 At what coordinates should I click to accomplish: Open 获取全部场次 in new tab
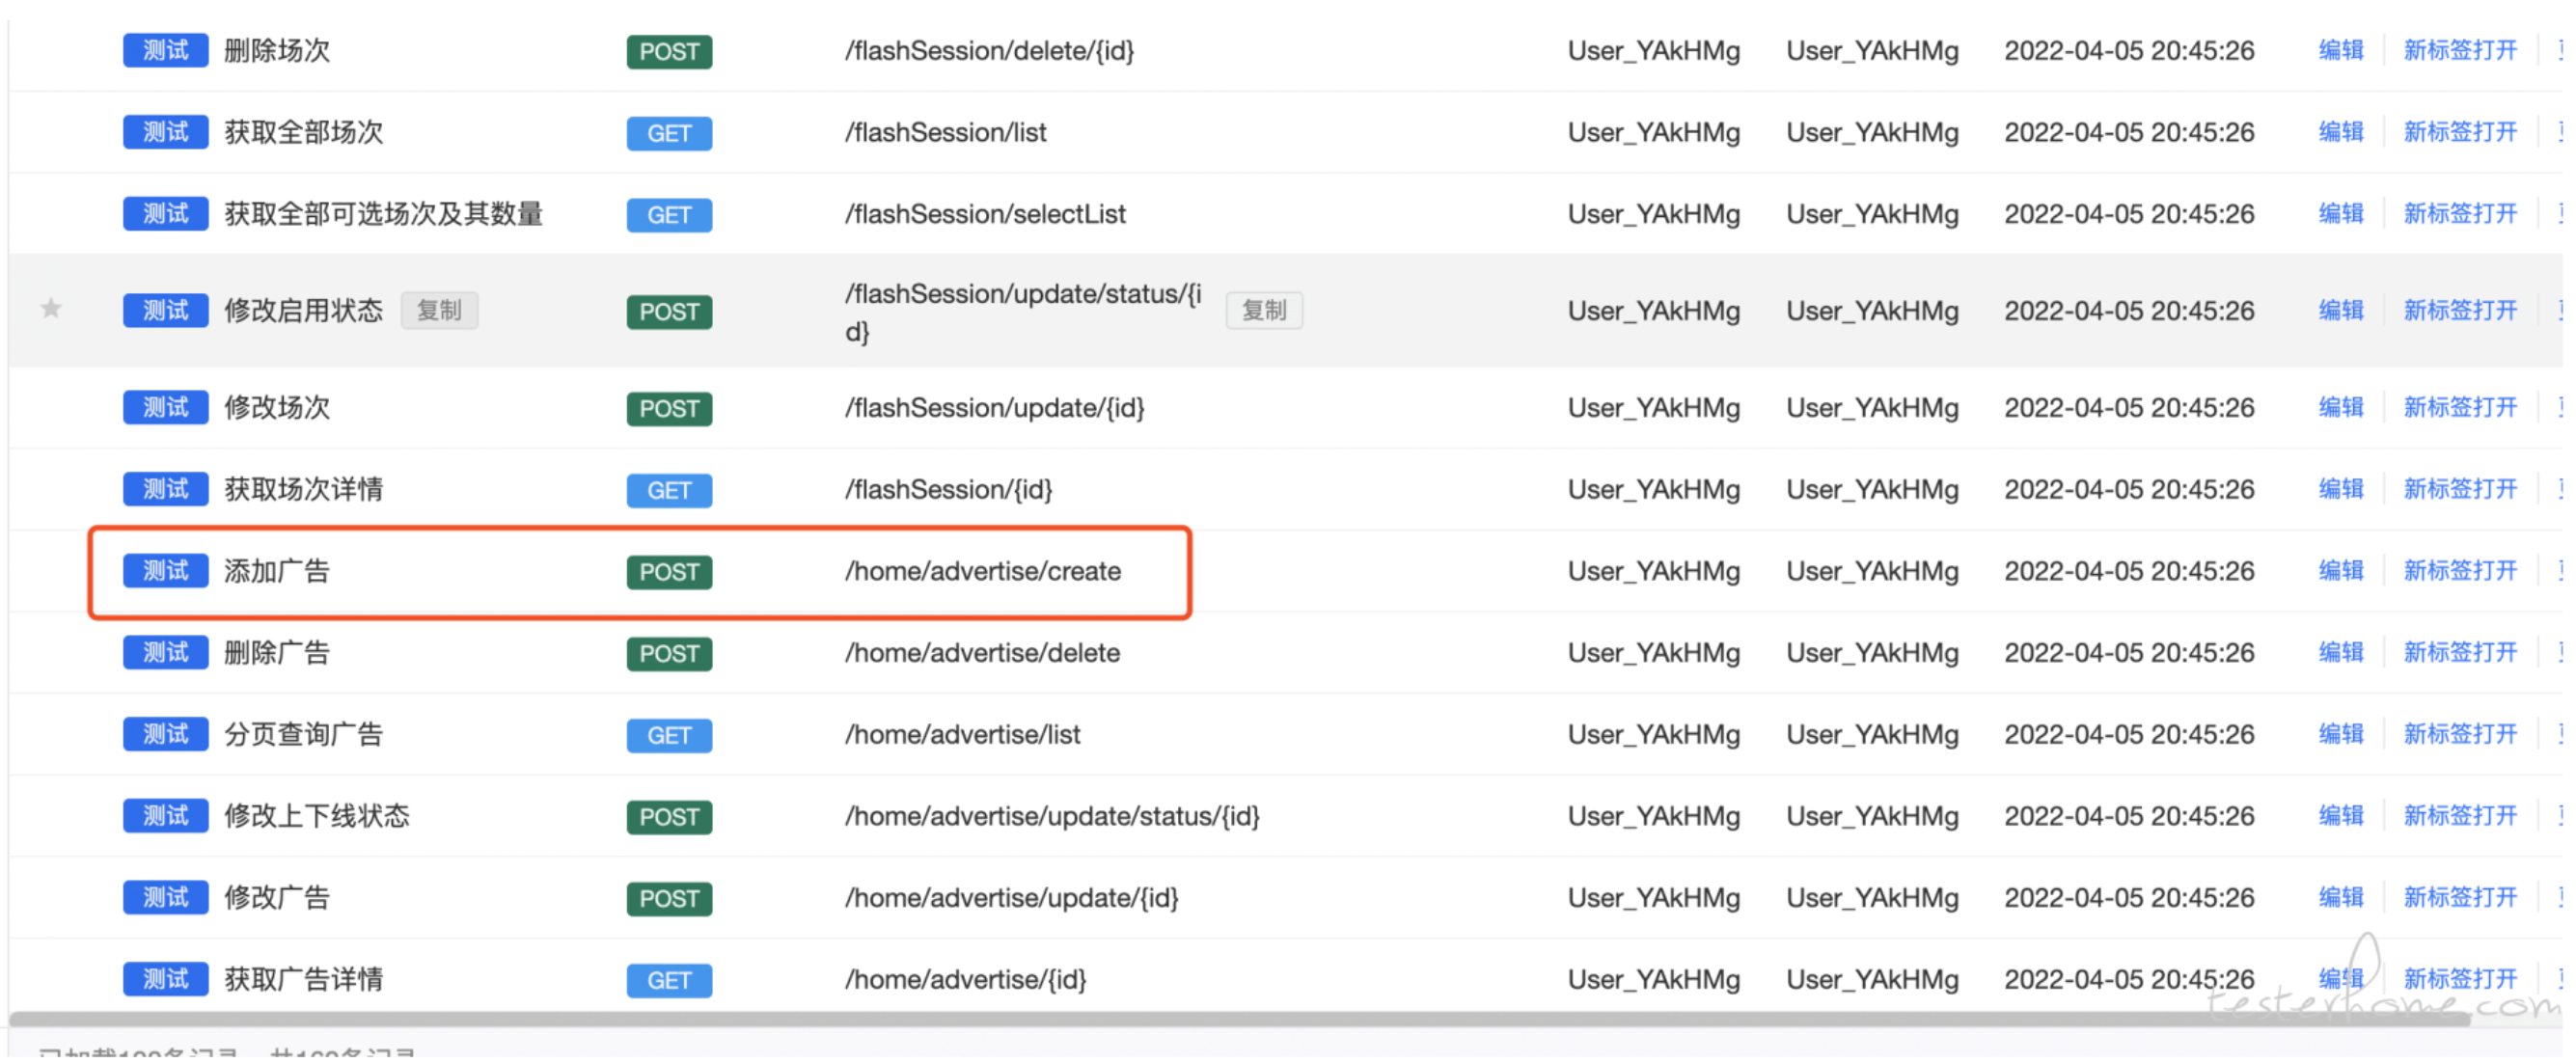2460,132
